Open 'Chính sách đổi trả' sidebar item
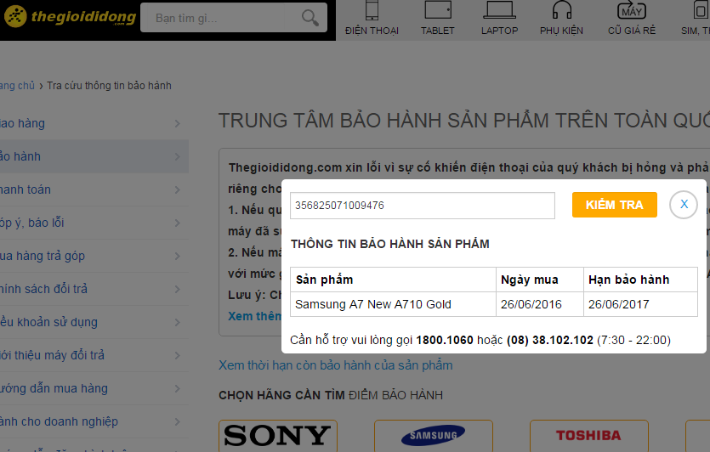Image resolution: width=710 pixels, height=452 pixels. [94, 289]
